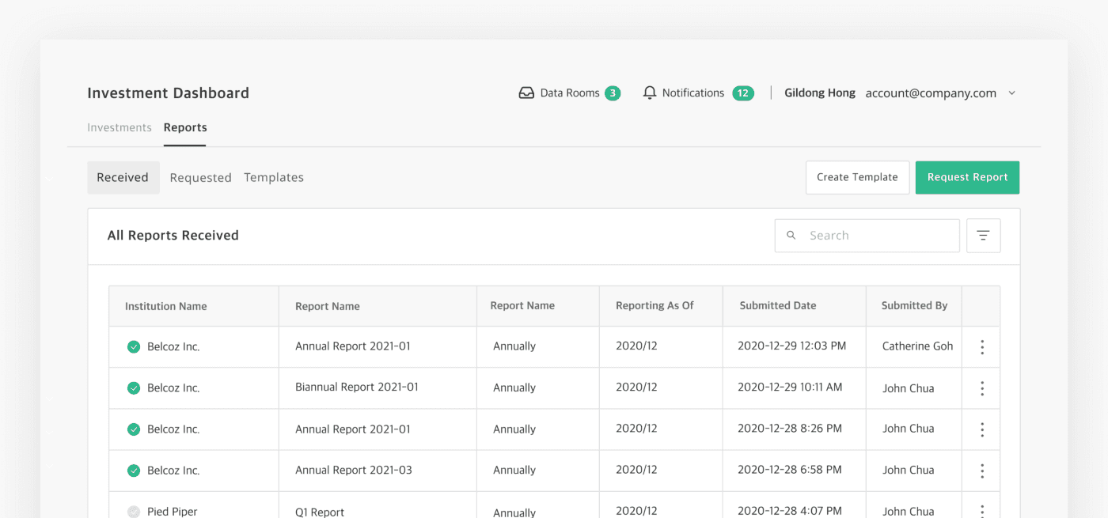
Task: Click the gray status icon beside Pied Piper
Action: [134, 511]
